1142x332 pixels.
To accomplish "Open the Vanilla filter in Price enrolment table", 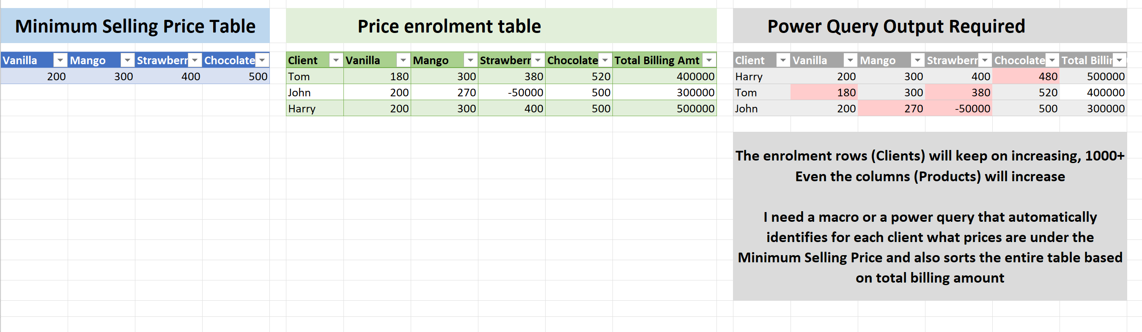I will (403, 60).
